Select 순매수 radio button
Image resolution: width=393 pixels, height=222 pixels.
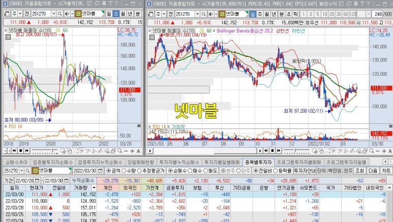click(170, 171)
